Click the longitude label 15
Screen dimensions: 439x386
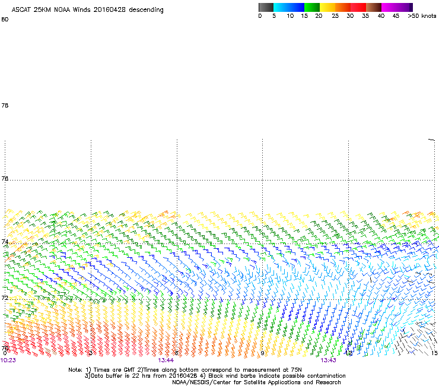(434, 353)
